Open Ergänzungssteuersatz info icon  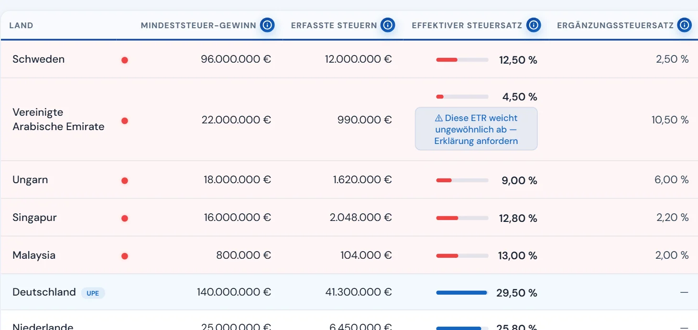coord(685,25)
